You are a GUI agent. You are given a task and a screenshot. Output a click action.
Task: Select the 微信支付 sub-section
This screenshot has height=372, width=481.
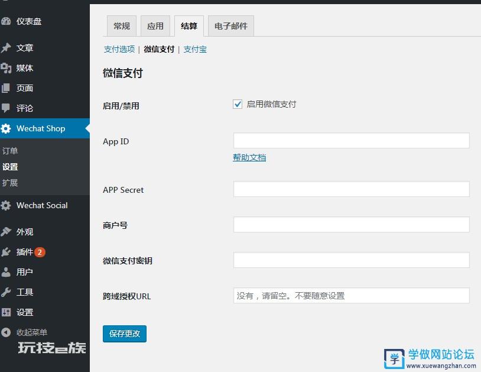[159, 50]
